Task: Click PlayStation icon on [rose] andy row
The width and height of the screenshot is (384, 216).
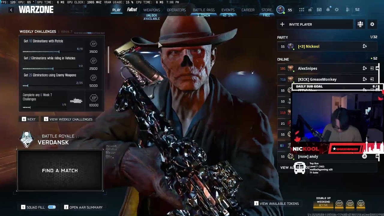Action: (x=364, y=156)
